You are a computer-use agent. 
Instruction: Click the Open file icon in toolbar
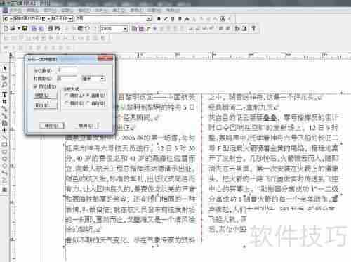13,29
